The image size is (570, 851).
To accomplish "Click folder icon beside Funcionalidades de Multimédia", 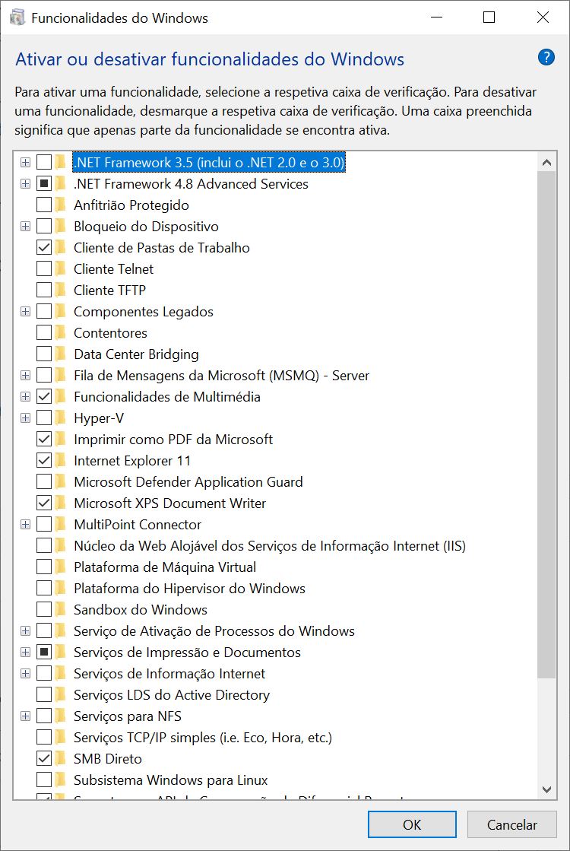I will 59,397.
